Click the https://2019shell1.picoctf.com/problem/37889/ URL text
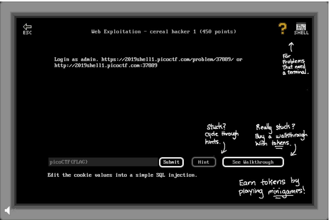The height and width of the screenshot is (220, 329). 168,59
